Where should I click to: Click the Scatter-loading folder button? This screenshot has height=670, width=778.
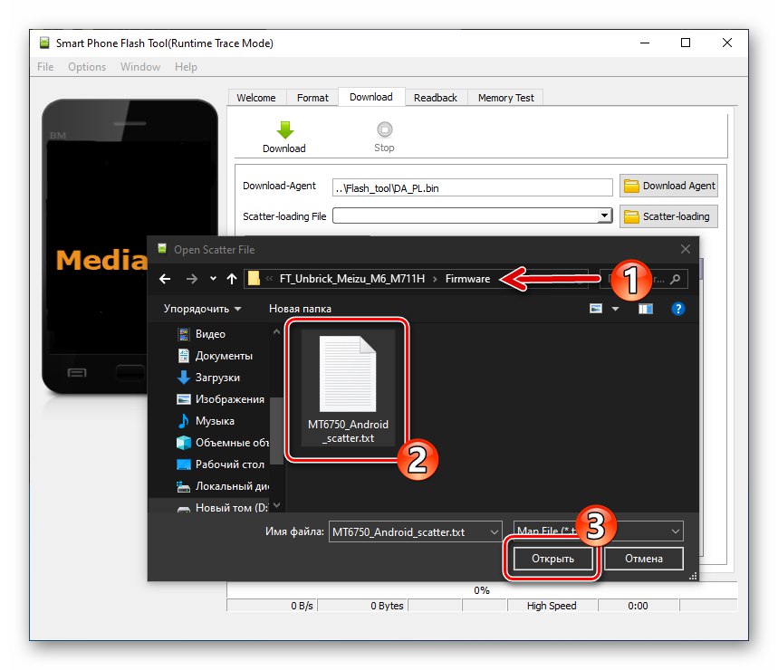668,216
